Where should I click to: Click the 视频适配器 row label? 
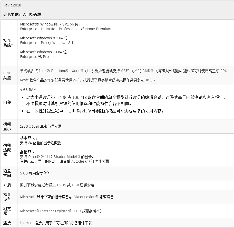[7, 150]
